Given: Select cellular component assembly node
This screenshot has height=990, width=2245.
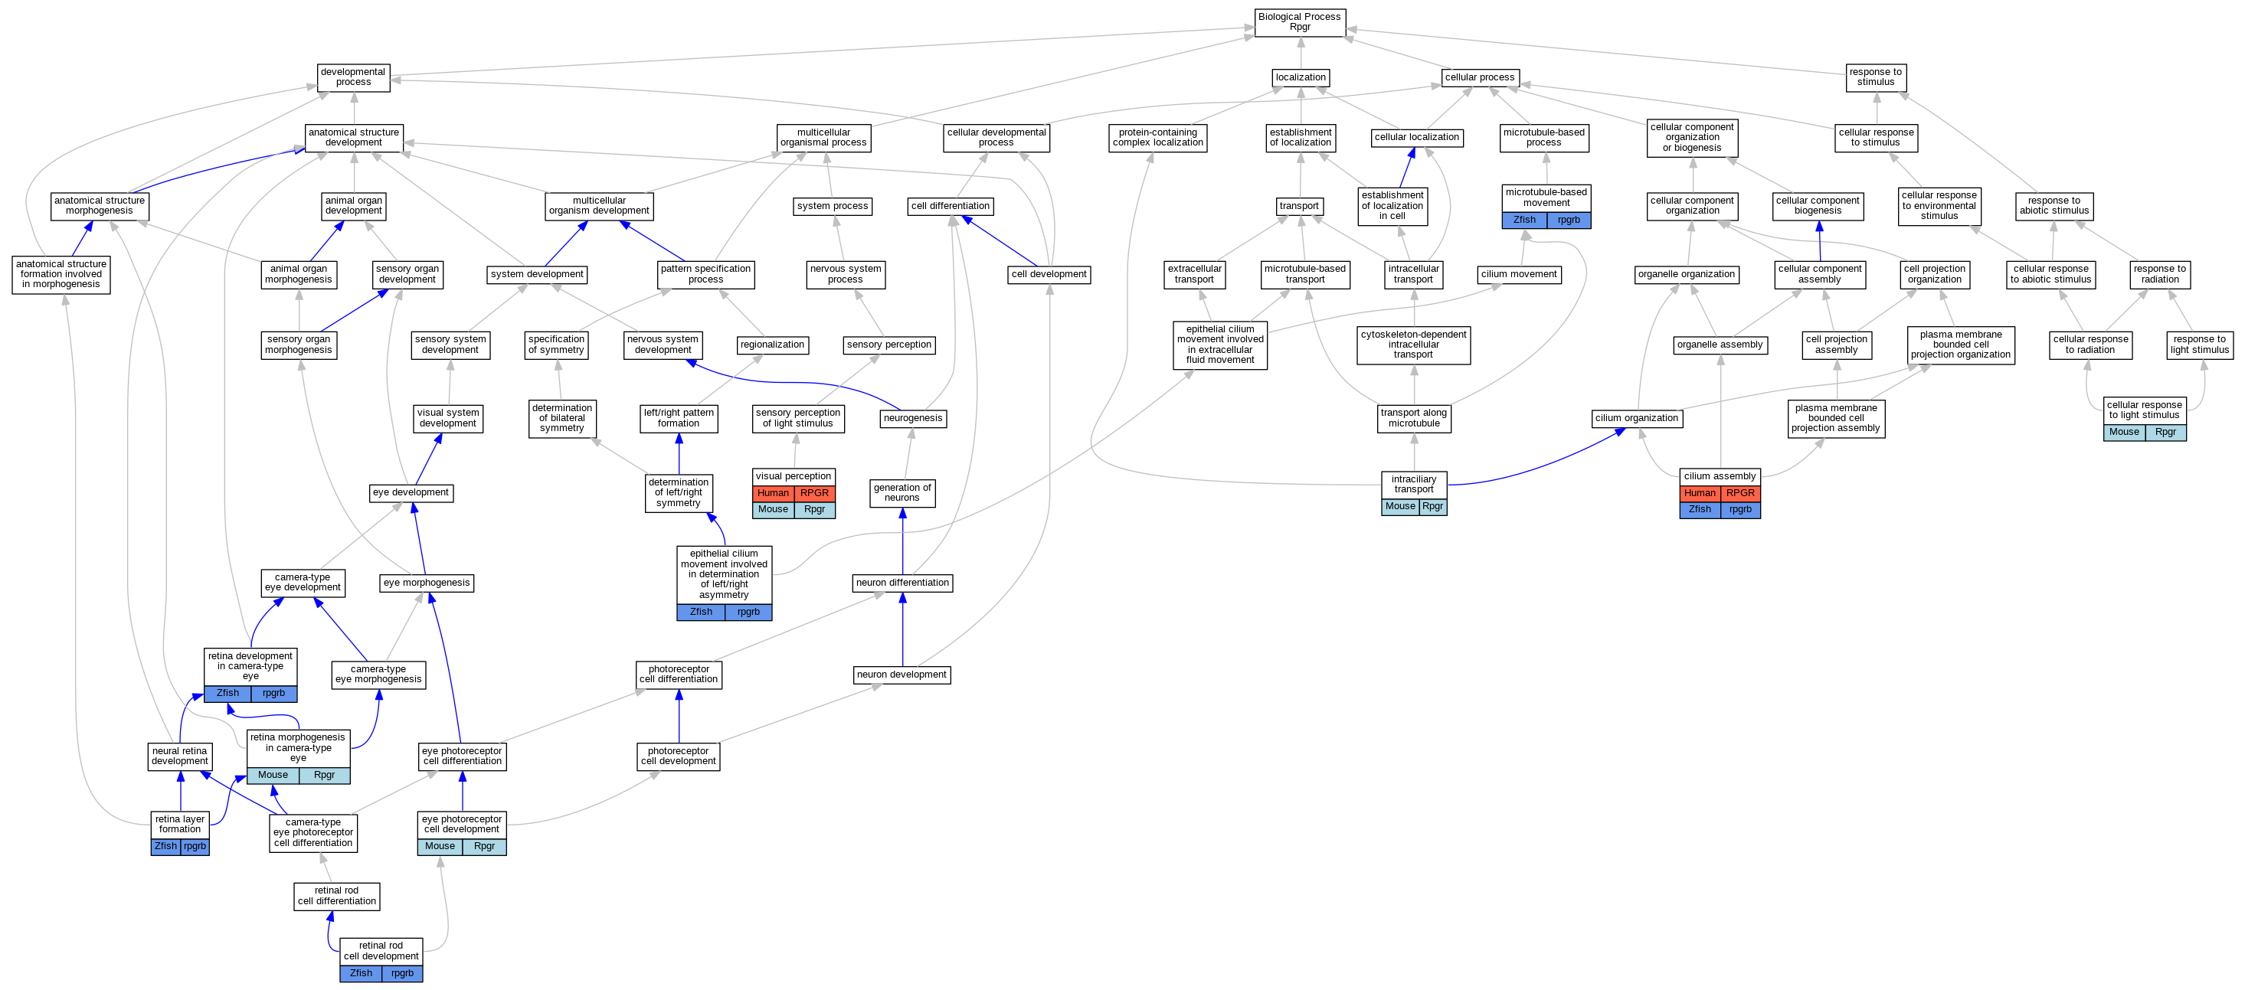Looking at the screenshot, I should pyautogui.click(x=1820, y=275).
